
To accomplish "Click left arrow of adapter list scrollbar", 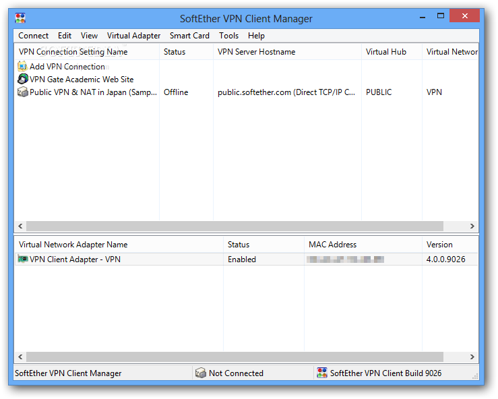I will click(x=20, y=357).
